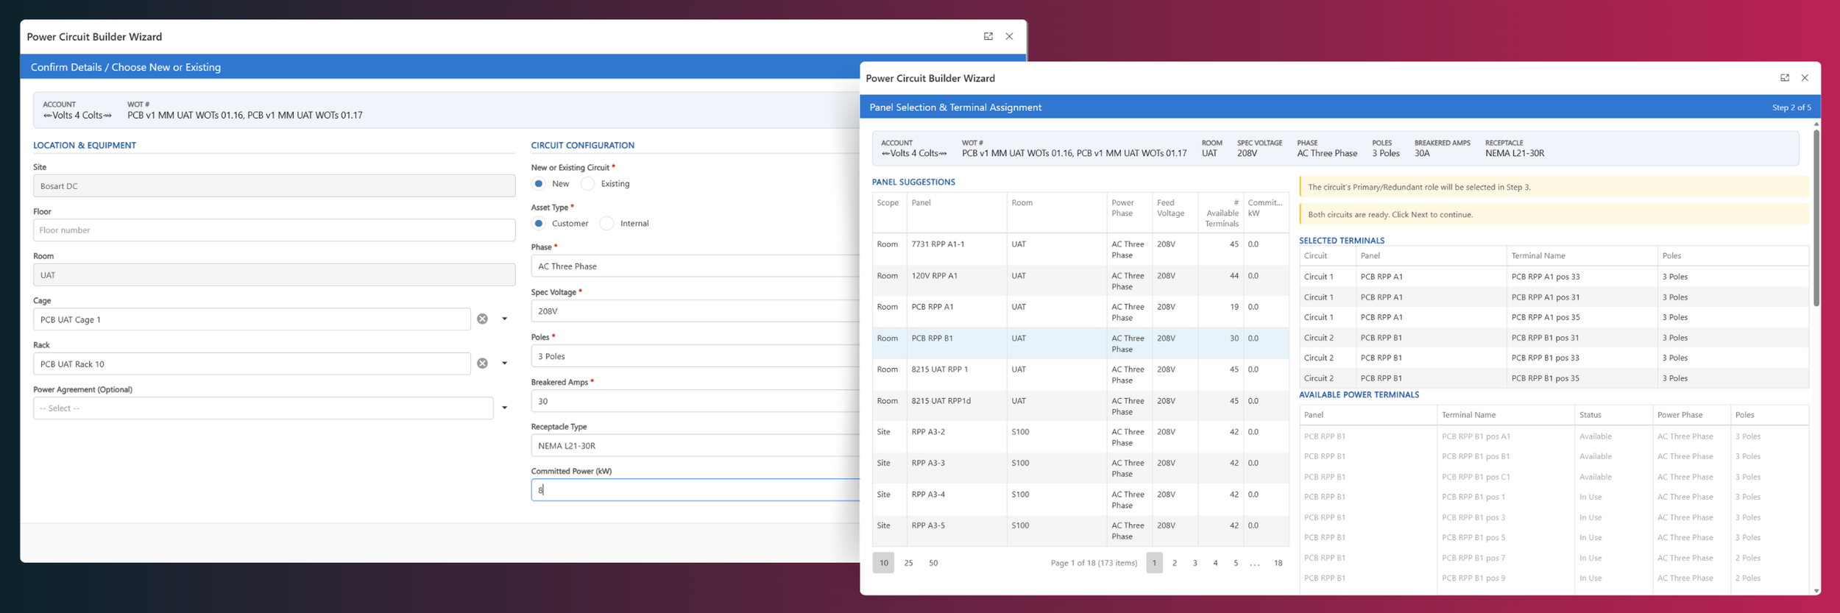This screenshot has width=1840, height=613.
Task: Go to page 3 of panels
Action: [x=1195, y=563]
